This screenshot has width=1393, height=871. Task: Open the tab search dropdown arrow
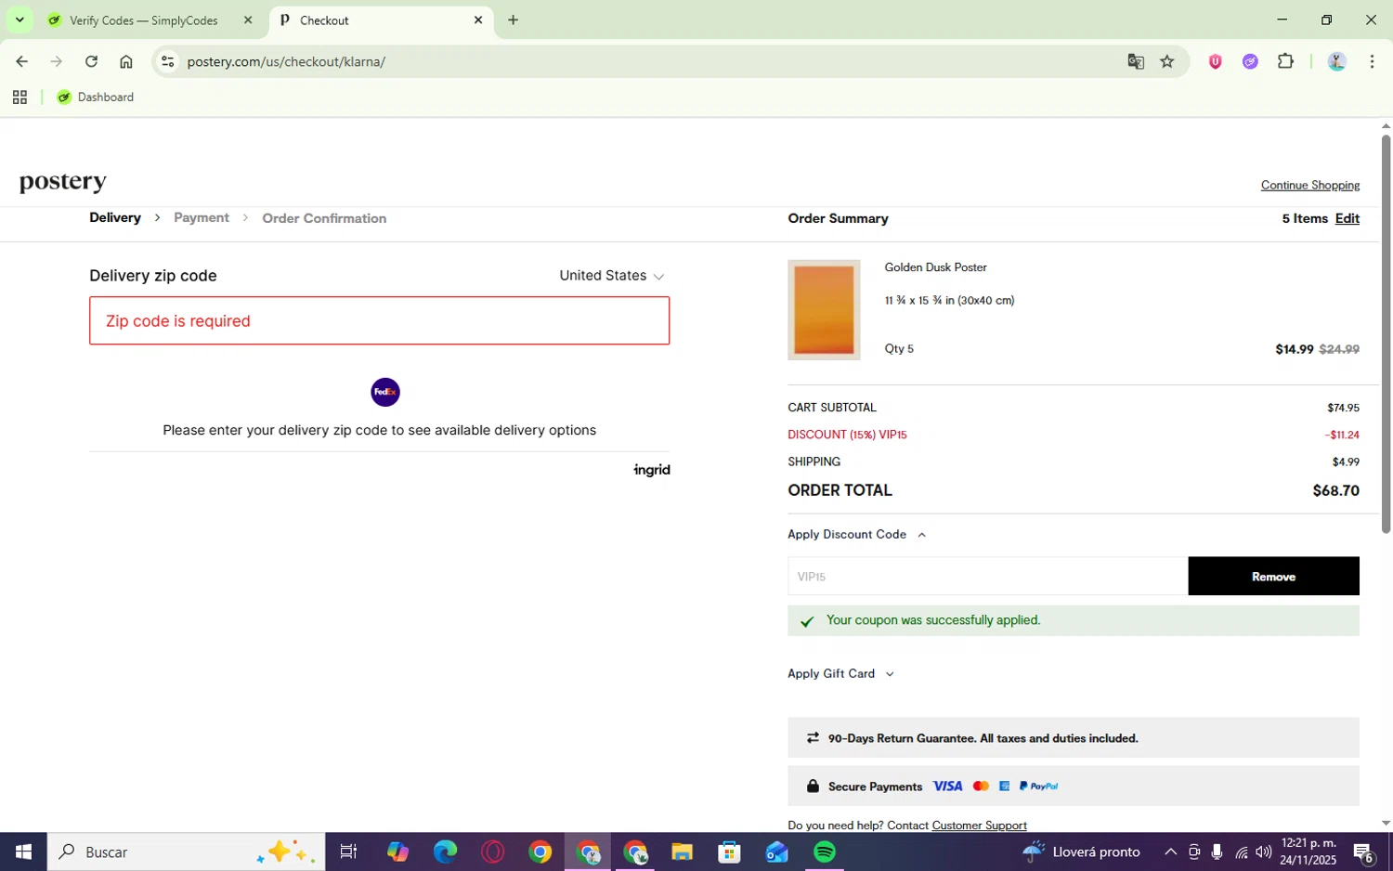pyautogui.click(x=20, y=19)
